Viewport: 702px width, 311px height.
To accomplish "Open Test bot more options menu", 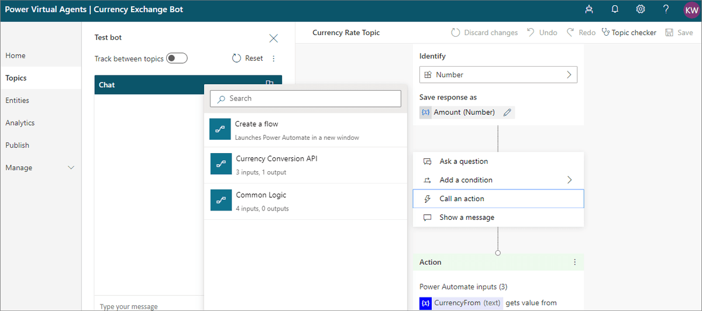I will point(274,58).
